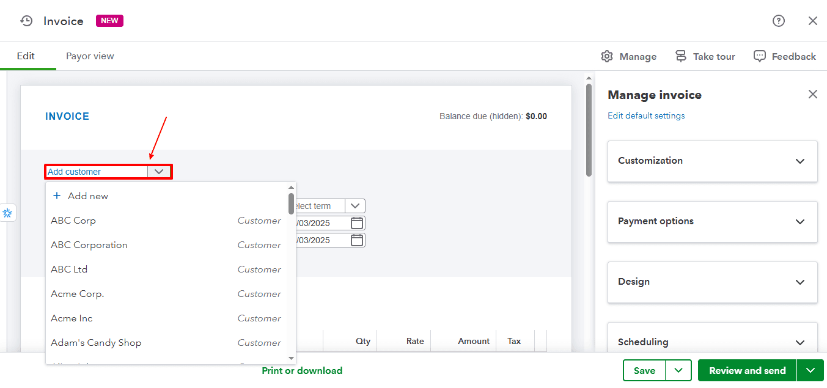
Task: Expand the Customization section
Action: point(800,161)
